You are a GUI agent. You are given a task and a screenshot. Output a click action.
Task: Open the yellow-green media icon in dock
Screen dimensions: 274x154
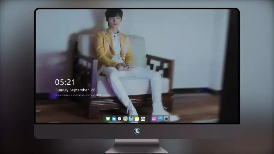click(125, 119)
